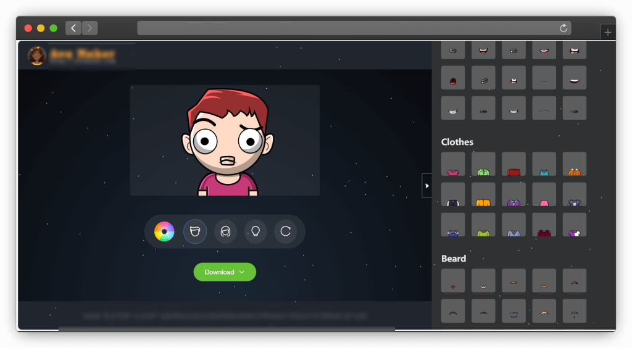Click the circular reset arrow icon

tap(286, 231)
